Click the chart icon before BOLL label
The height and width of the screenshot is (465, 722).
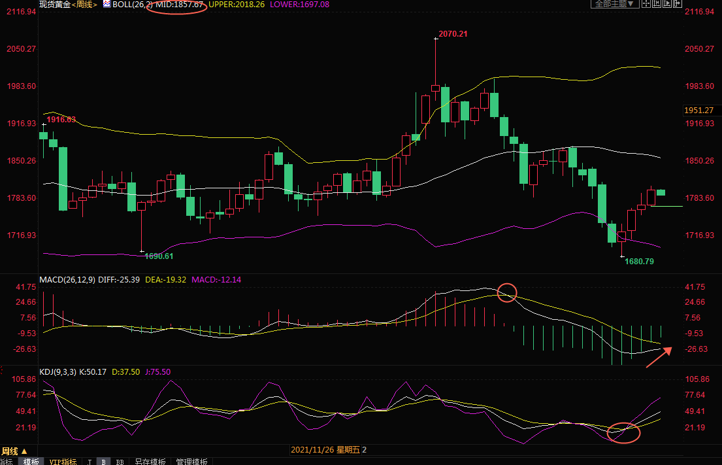pos(107,4)
